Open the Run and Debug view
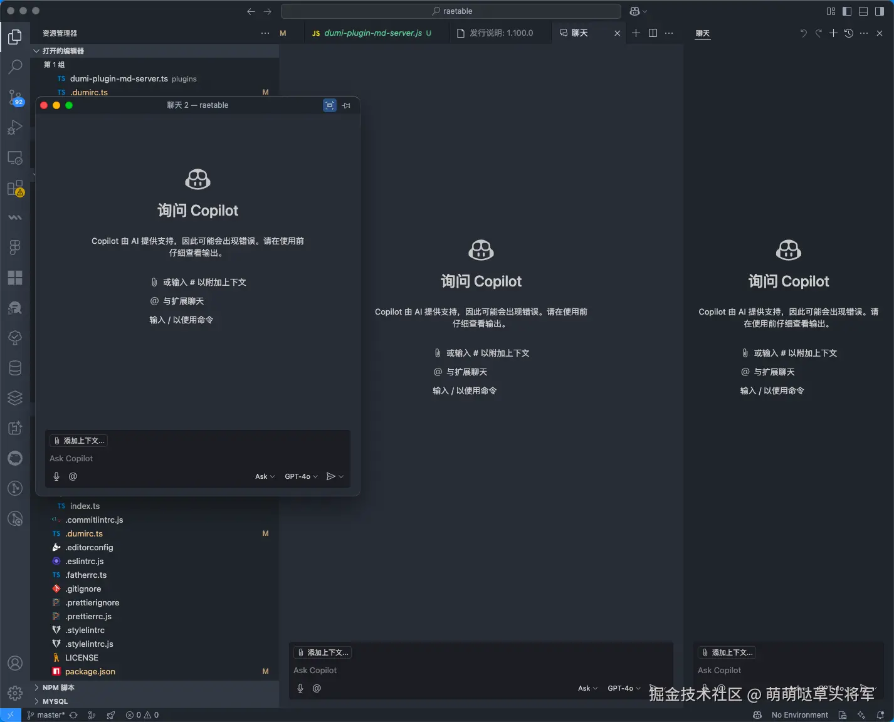Image resolution: width=894 pixels, height=722 pixels. pos(15,127)
